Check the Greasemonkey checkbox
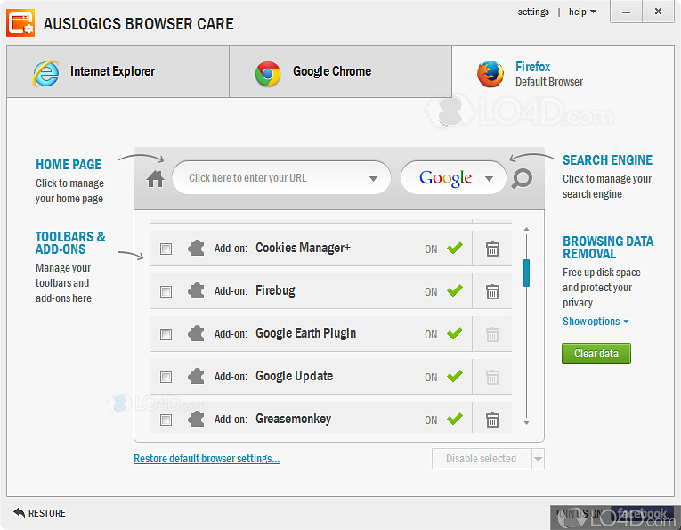681x530 pixels. coord(166,420)
